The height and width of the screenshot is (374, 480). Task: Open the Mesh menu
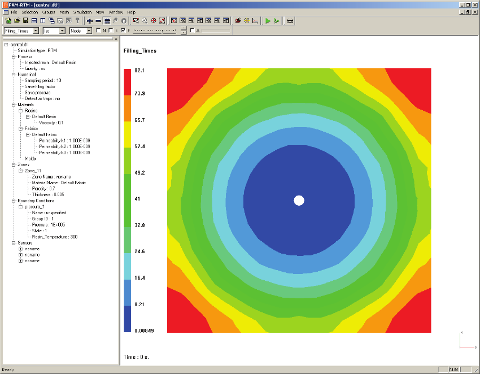click(64, 12)
